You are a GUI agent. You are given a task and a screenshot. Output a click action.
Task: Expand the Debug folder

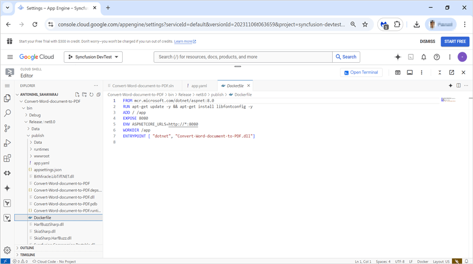point(35,115)
